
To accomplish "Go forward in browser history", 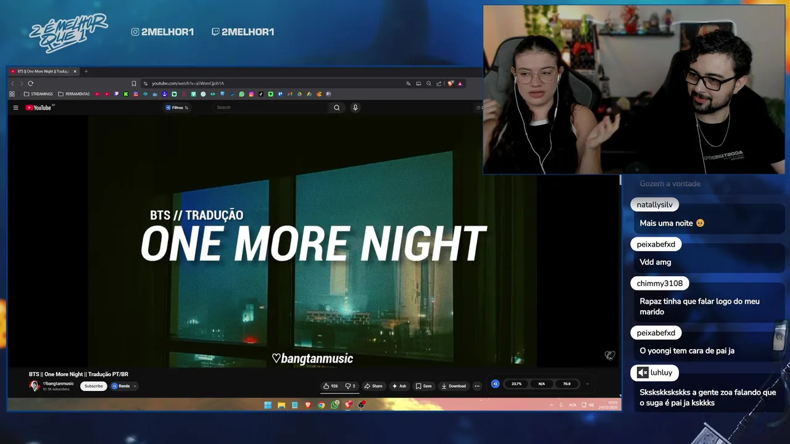I will click(21, 83).
